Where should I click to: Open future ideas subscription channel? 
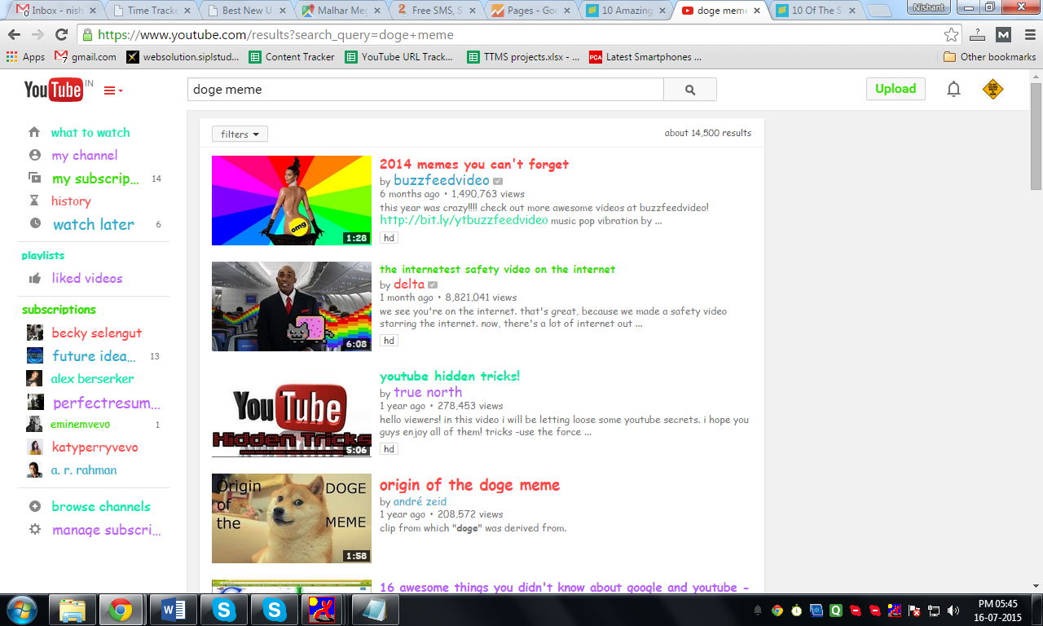tap(95, 356)
